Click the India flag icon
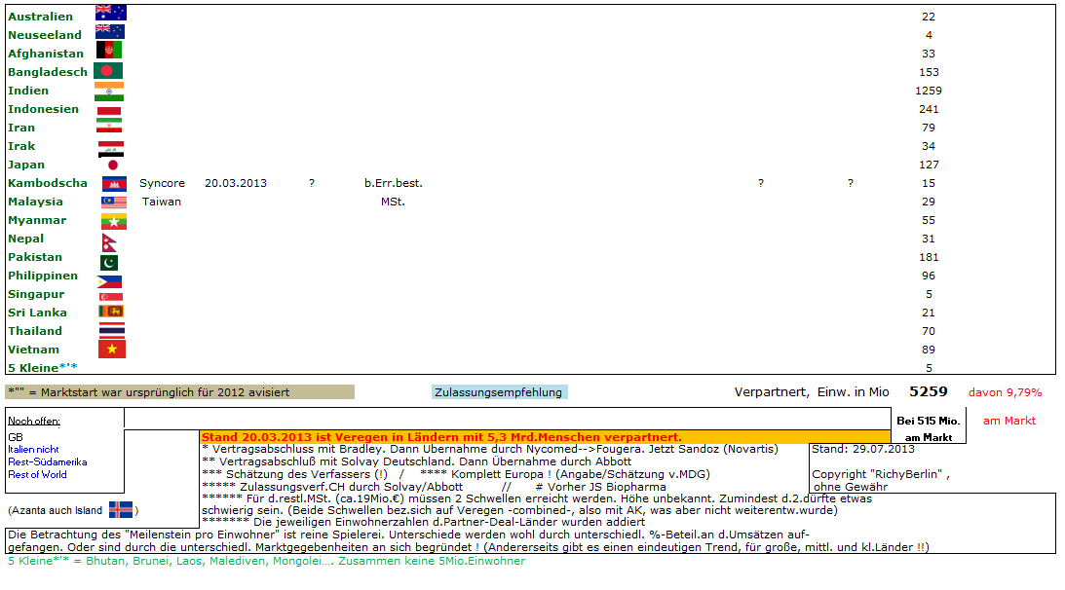This screenshot has width=1065, height=590. [109, 91]
